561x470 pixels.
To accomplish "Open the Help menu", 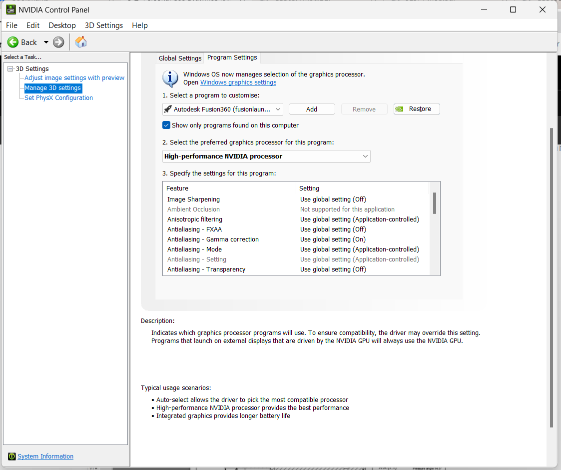I will click(x=140, y=25).
